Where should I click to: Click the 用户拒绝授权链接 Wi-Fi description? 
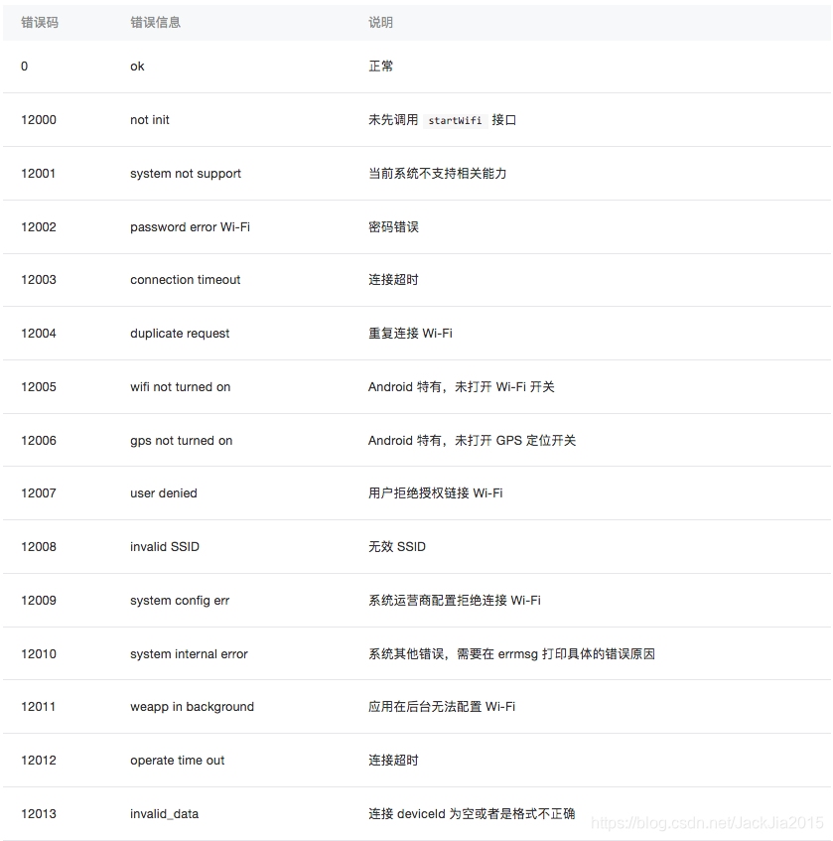click(x=436, y=493)
